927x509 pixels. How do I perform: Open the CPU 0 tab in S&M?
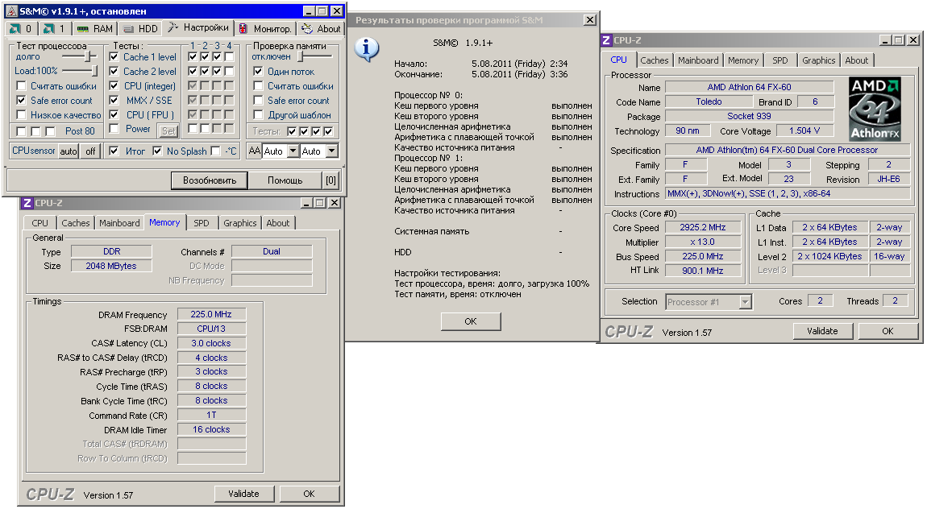[x=21, y=28]
